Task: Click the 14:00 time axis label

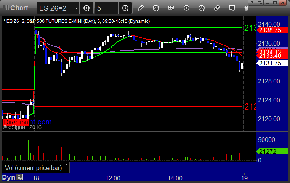Action: click(175, 178)
